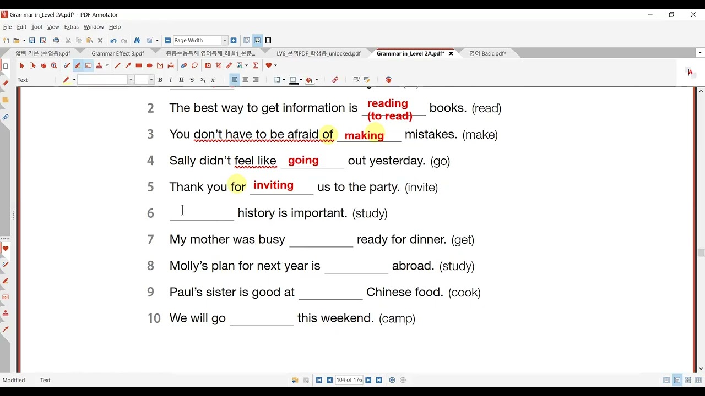Image resolution: width=705 pixels, height=396 pixels.
Task: Go to the previous page
Action: 329,380
